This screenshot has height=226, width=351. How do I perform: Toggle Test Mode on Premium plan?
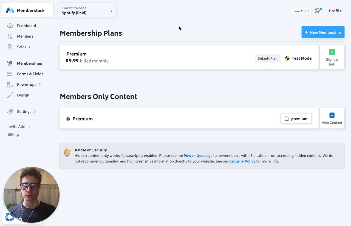click(298, 58)
